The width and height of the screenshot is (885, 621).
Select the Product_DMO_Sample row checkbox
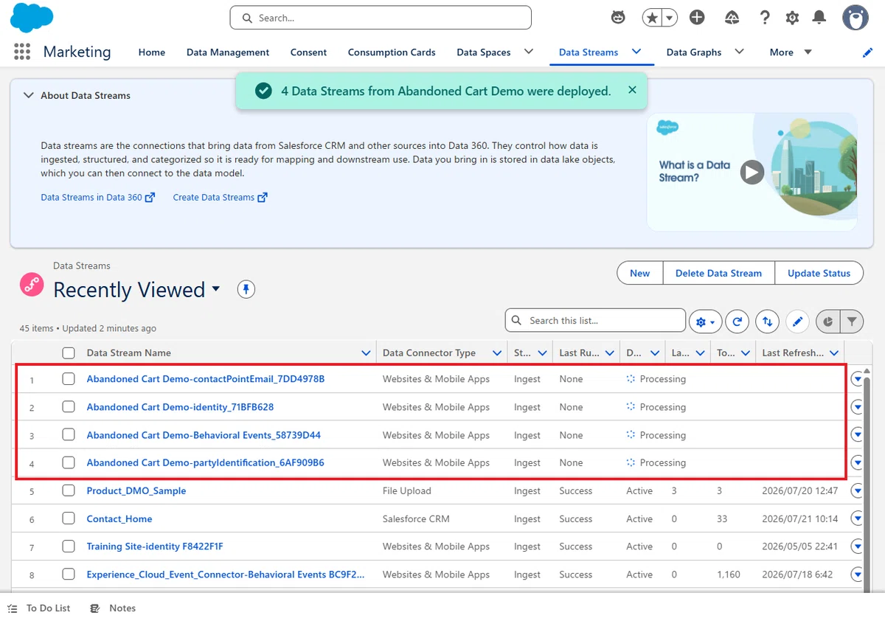coord(69,490)
